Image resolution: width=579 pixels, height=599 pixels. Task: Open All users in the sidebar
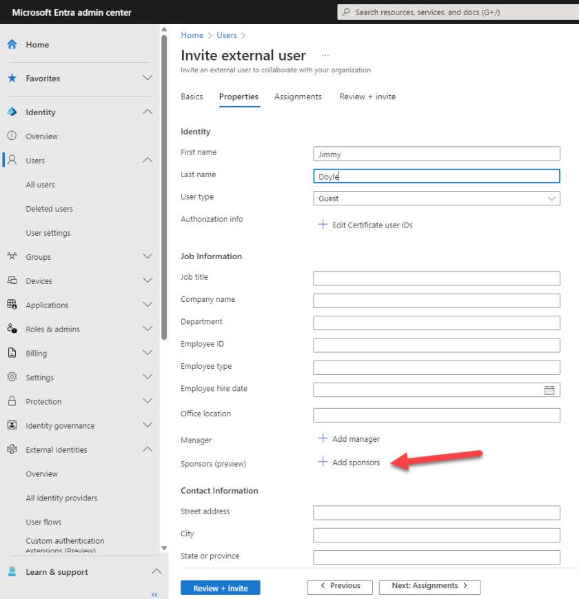tap(40, 185)
